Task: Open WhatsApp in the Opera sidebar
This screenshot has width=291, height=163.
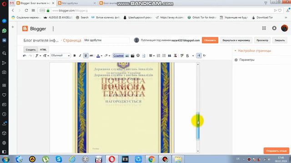Action: 4,31
